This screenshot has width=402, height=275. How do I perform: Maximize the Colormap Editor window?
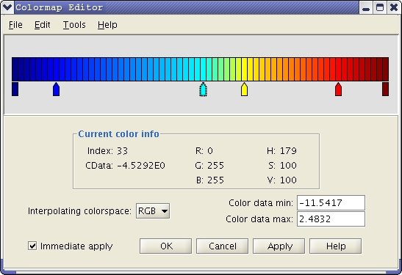point(380,7)
